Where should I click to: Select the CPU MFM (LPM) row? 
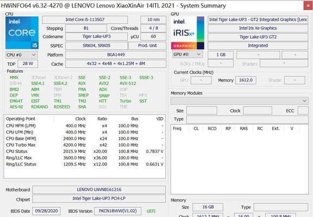point(85,126)
